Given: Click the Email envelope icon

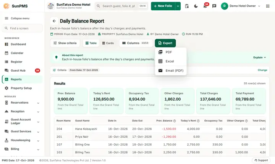Looking at the screenshot, I should pyautogui.click(x=160, y=71).
